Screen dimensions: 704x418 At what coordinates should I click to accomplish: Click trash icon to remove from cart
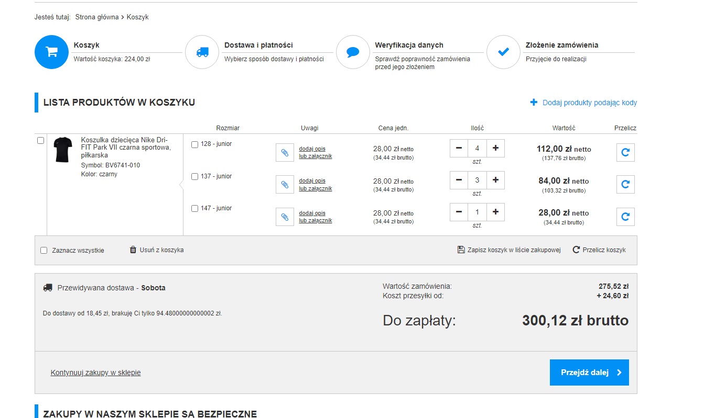coord(133,250)
